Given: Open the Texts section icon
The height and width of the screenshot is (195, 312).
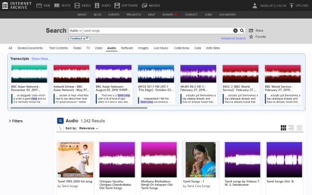Looking at the screenshot, I should [x=57, y=6].
